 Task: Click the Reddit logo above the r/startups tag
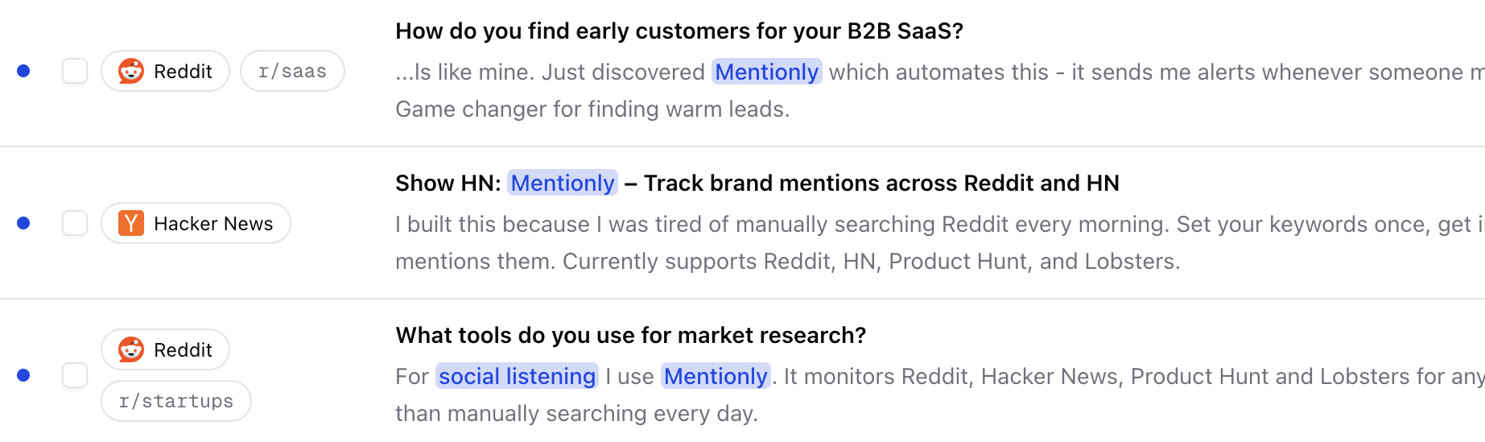[131, 349]
